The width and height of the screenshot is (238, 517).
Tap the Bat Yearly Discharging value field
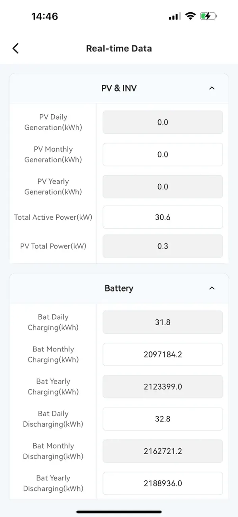click(163, 483)
